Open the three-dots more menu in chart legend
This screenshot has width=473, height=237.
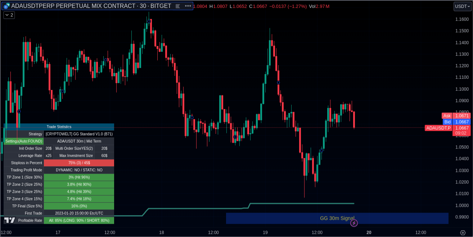188,6
